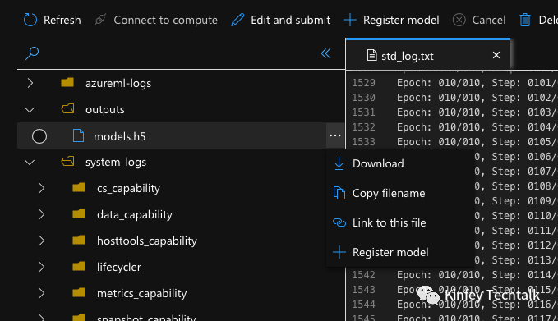Choose Register model from the context menu
The width and height of the screenshot is (558, 321).
point(400,252)
